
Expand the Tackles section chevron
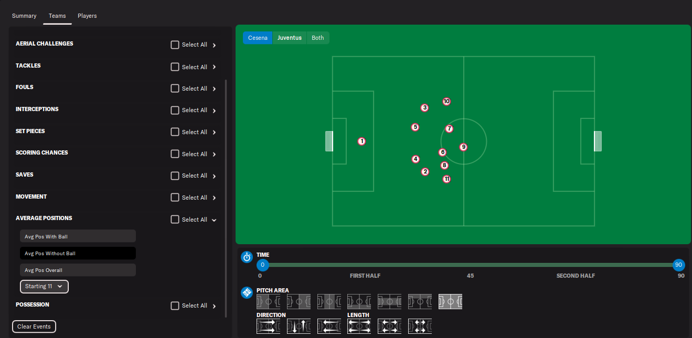point(214,67)
